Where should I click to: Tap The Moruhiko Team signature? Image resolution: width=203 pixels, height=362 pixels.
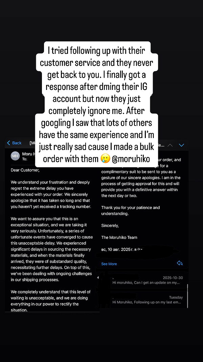(119, 237)
